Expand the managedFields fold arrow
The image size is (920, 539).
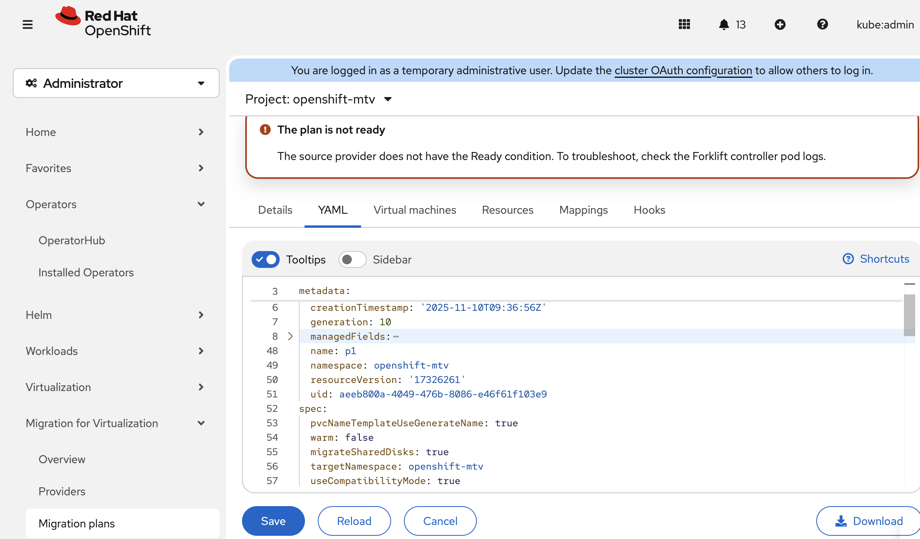(291, 336)
